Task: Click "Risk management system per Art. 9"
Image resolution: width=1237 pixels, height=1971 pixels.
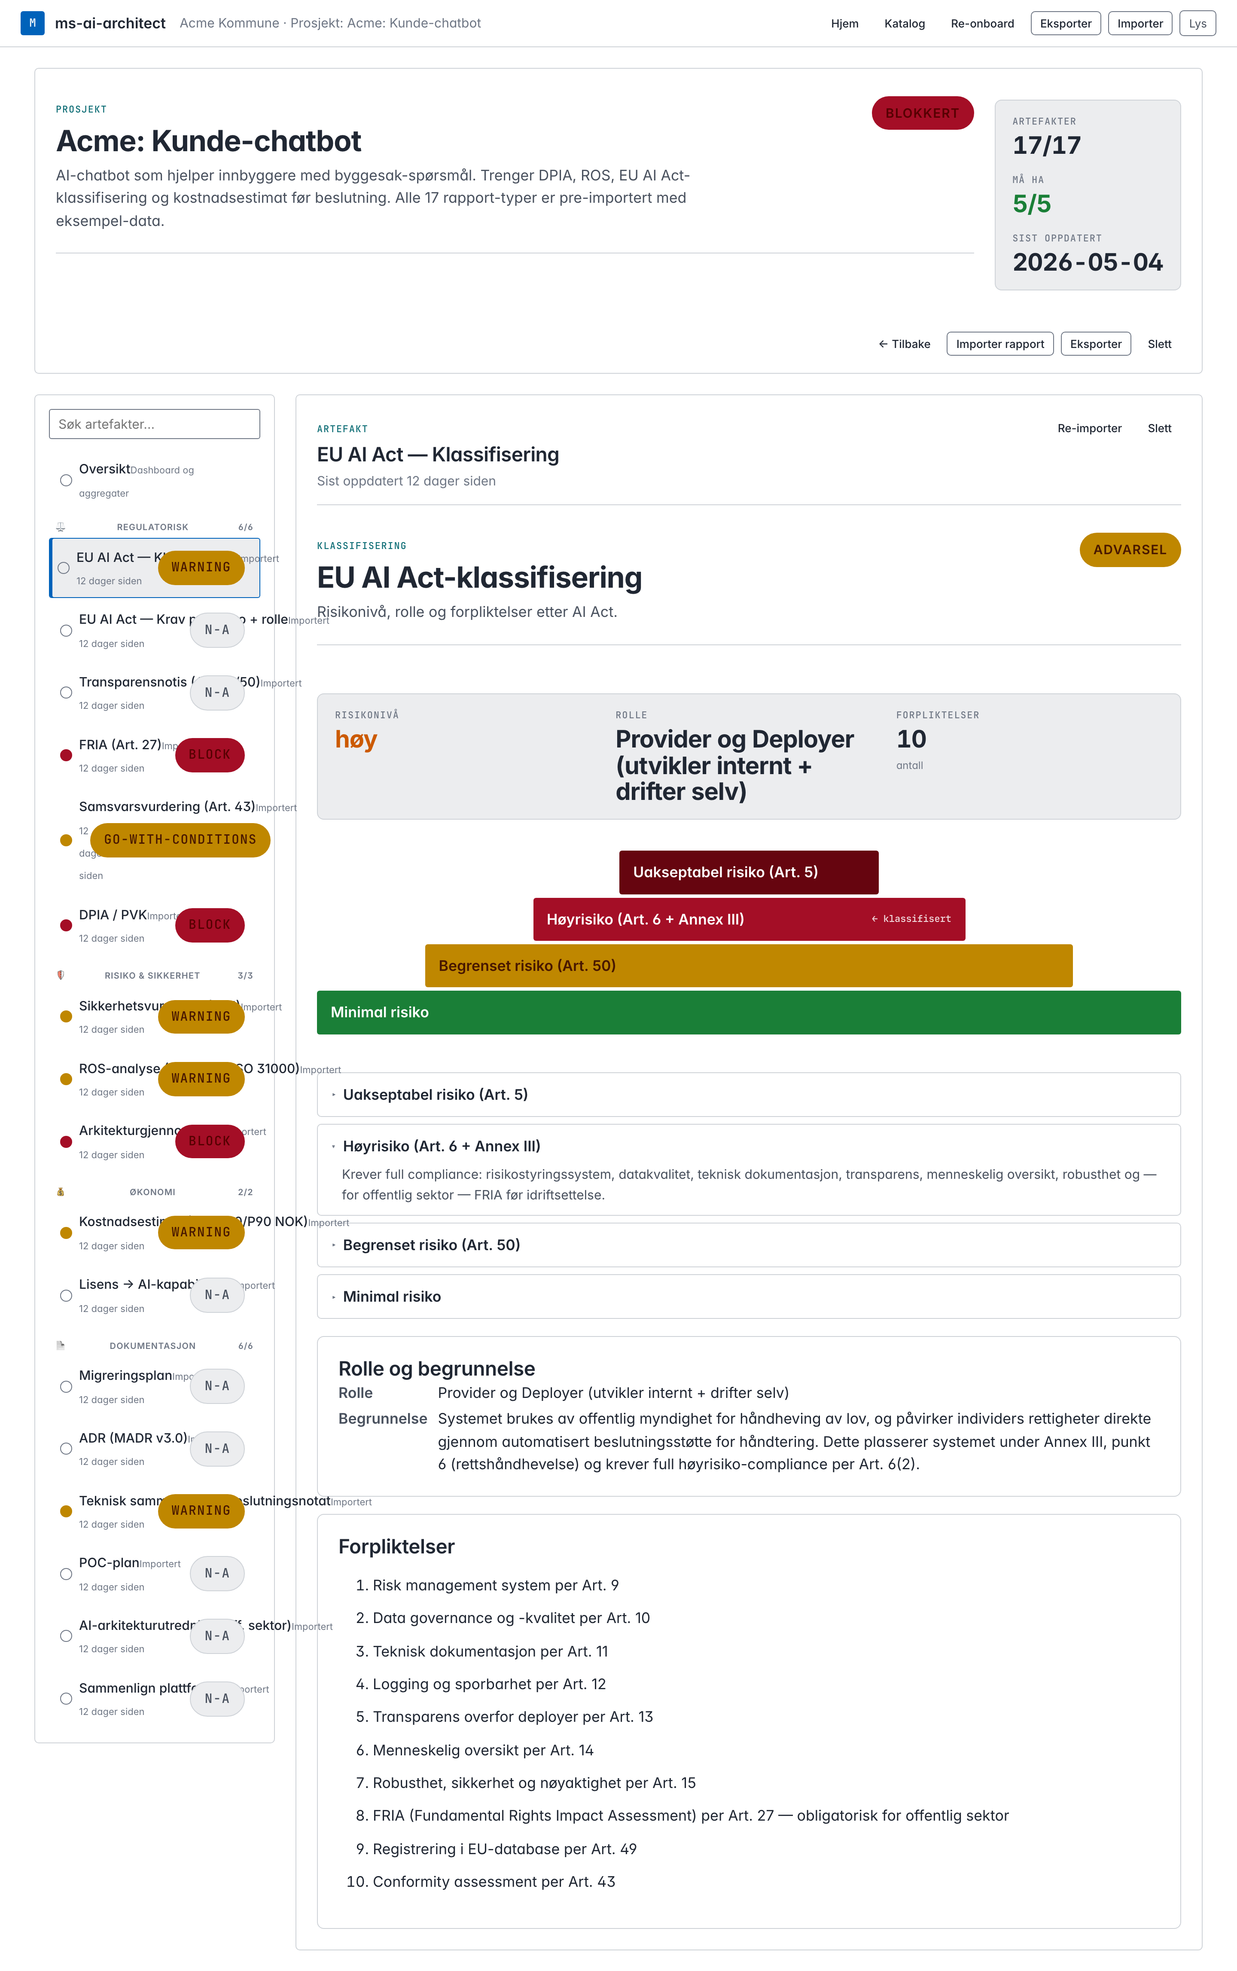Action: click(496, 1586)
